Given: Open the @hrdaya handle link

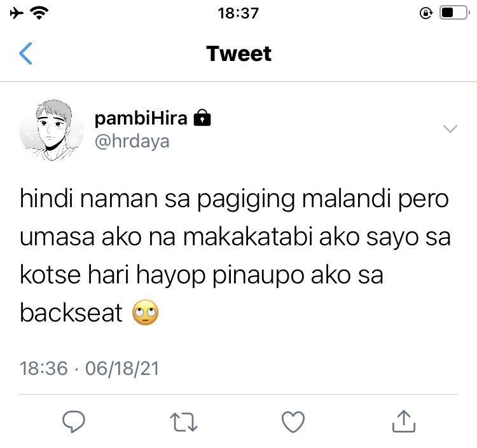Looking at the screenshot, I should pyautogui.click(x=132, y=141).
